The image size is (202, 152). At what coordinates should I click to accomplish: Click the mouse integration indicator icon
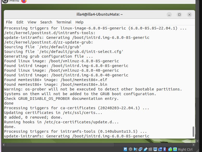(170, 149)
